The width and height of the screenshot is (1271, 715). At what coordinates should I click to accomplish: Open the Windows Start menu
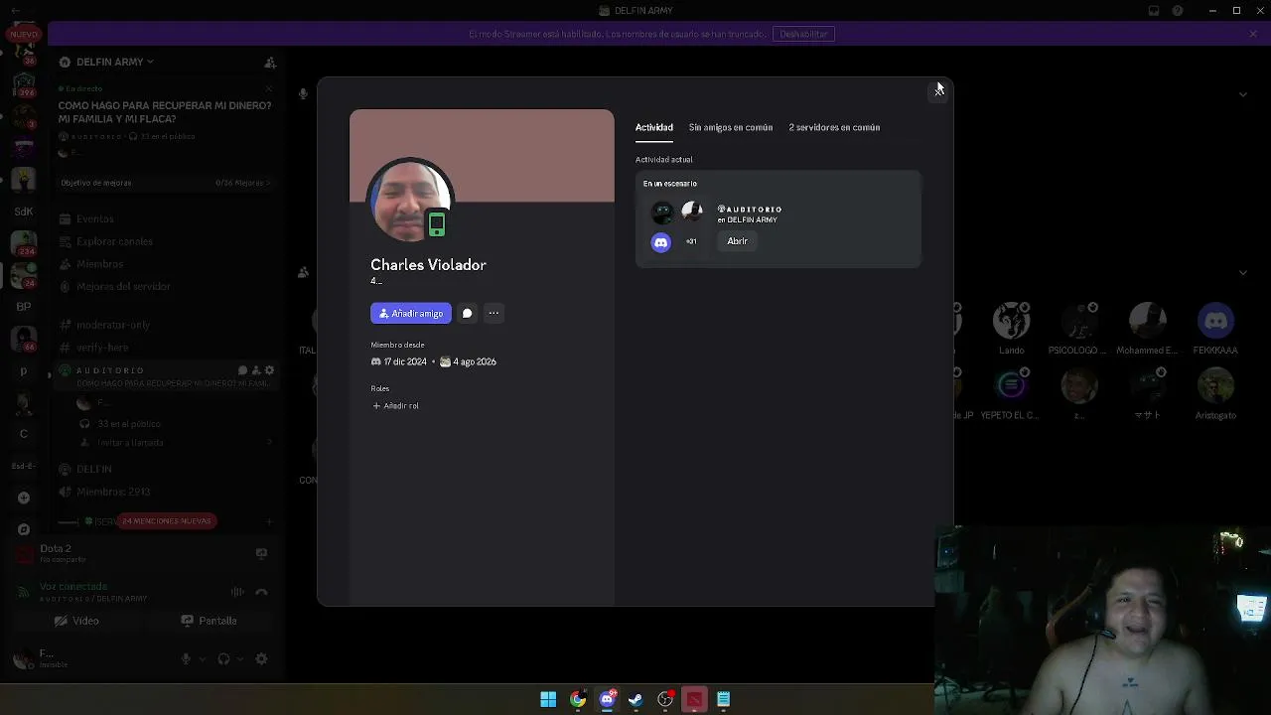pos(548,699)
